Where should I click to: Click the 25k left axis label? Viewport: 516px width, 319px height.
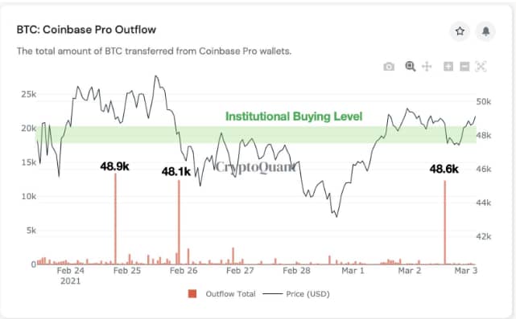29,94
